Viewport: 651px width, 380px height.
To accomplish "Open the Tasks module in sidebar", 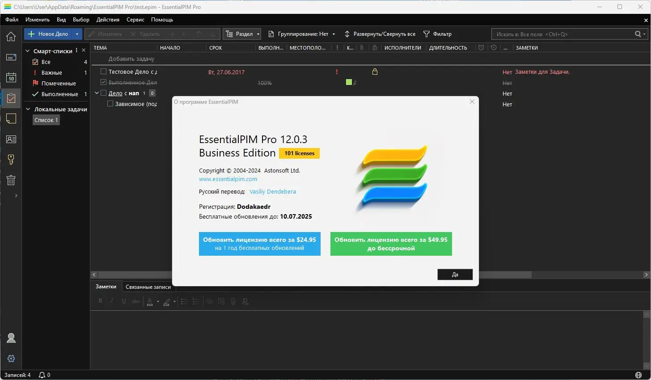I will tap(11, 98).
